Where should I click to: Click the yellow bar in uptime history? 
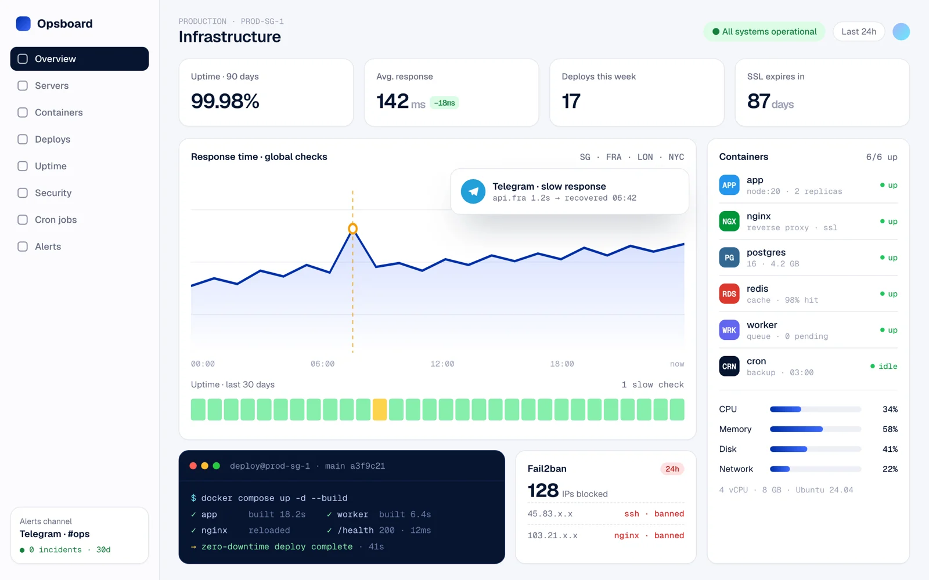pyautogui.click(x=380, y=409)
